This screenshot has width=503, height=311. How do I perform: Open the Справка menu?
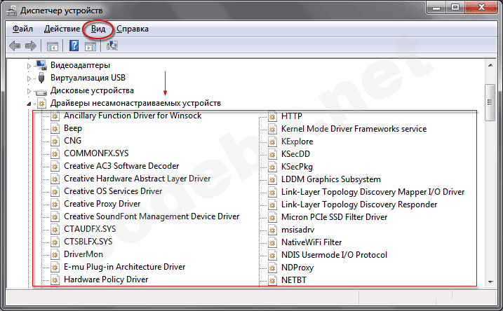(132, 29)
